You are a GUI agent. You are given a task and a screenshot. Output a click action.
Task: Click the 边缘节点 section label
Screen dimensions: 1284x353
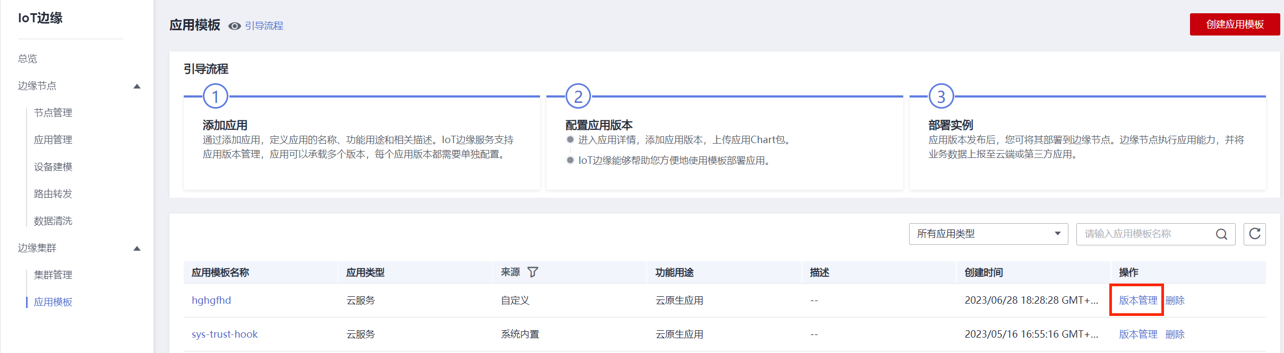37,85
